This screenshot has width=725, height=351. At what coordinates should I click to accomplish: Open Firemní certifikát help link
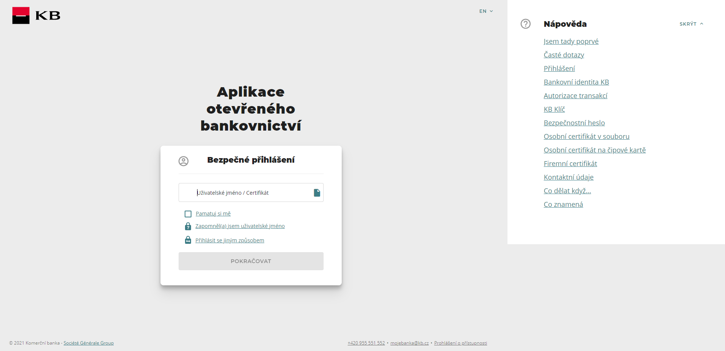tap(570, 163)
